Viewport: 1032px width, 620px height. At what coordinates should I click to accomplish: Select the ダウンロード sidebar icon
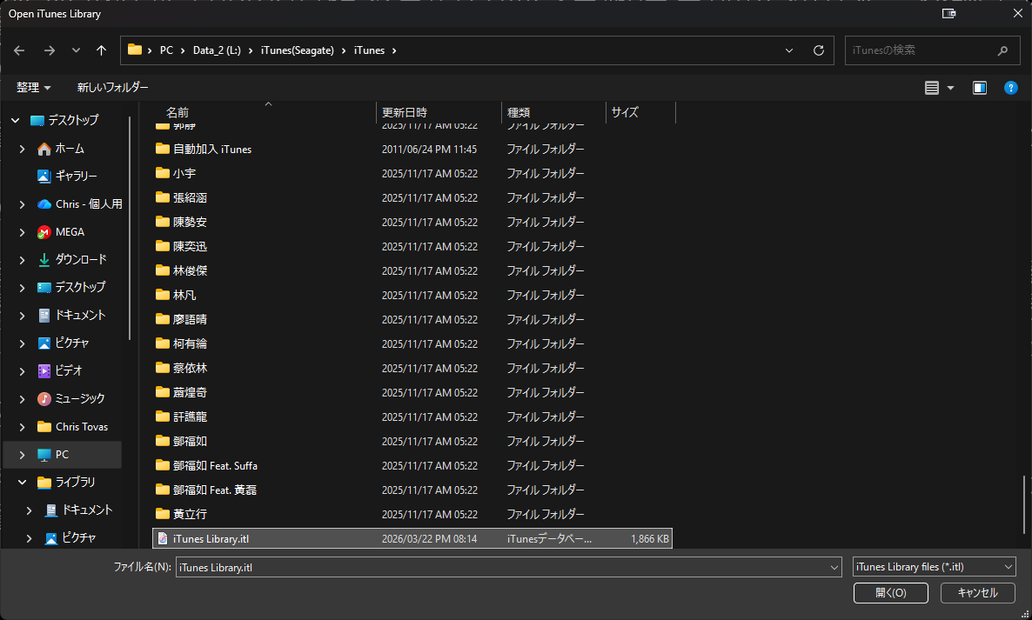point(44,260)
